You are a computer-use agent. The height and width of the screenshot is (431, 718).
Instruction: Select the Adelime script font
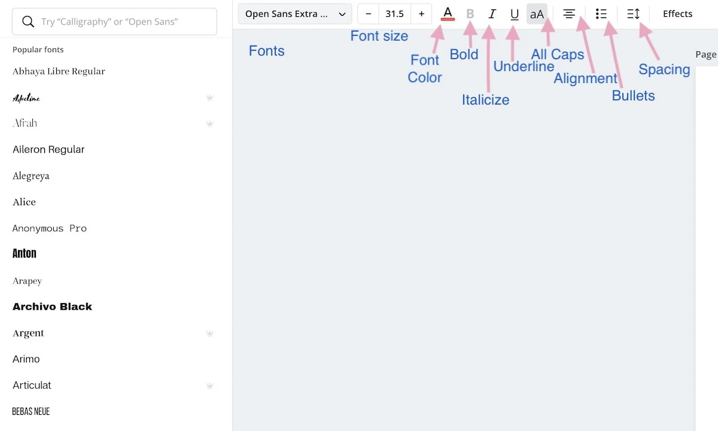click(26, 97)
